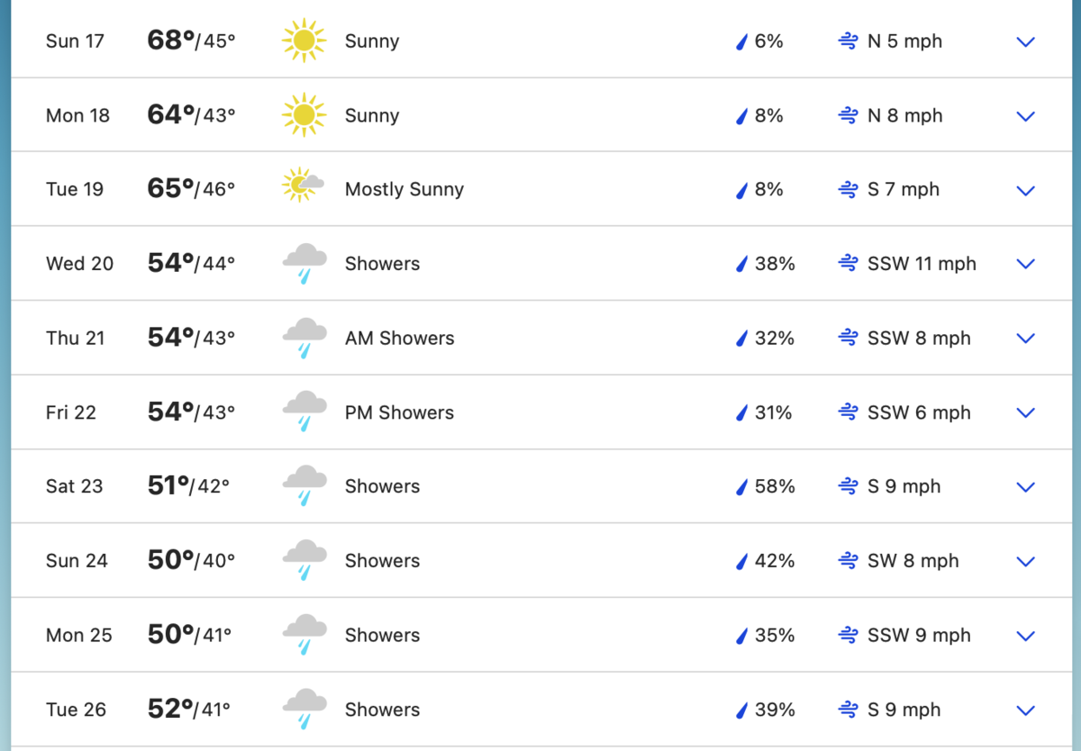The image size is (1081, 751).
Task: Click the Mostly Sunny icon on Tue 19
Action: click(304, 189)
